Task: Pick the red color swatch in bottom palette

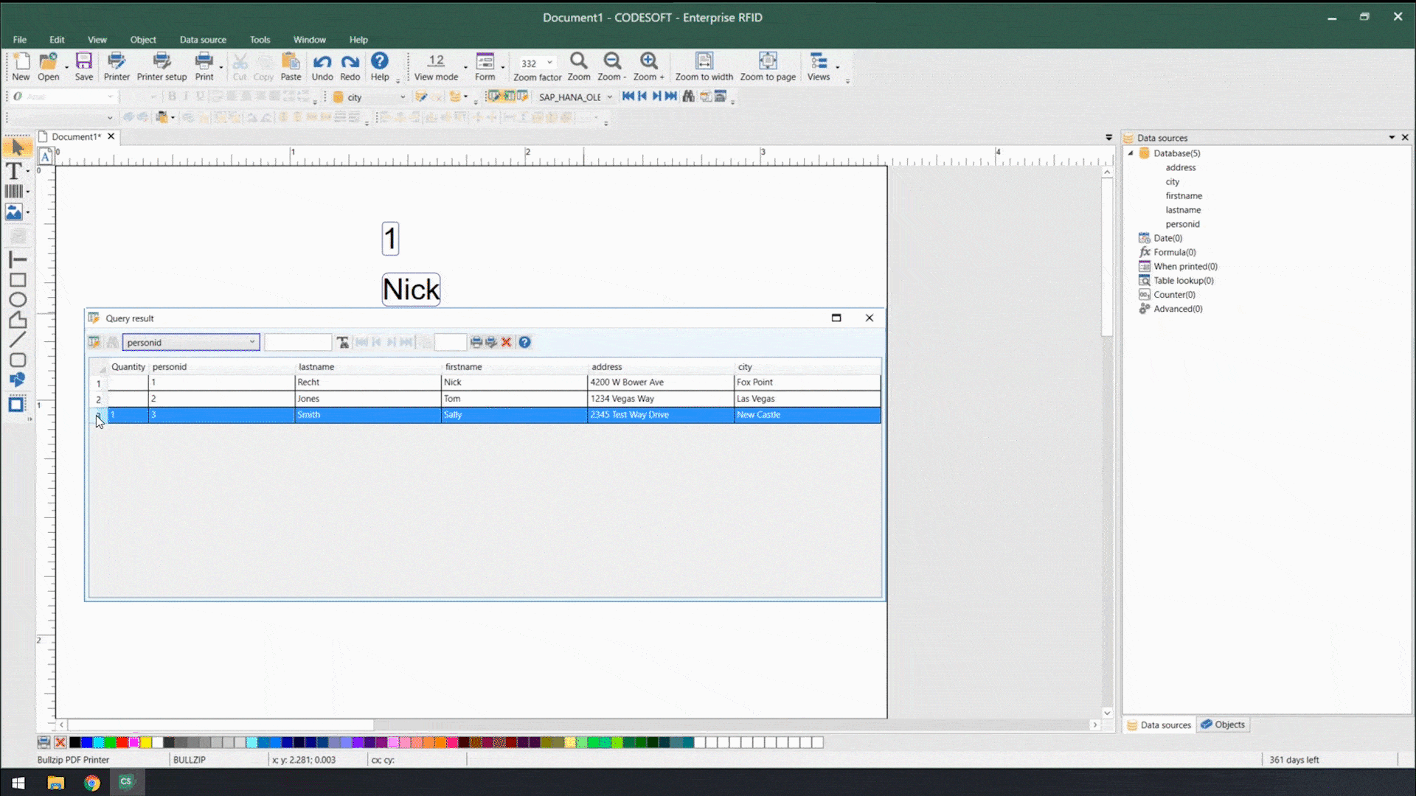Action: click(x=122, y=743)
